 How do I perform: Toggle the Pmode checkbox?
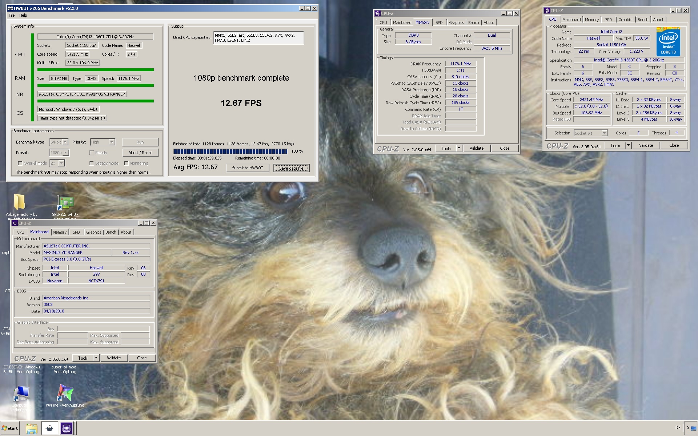[92, 153]
